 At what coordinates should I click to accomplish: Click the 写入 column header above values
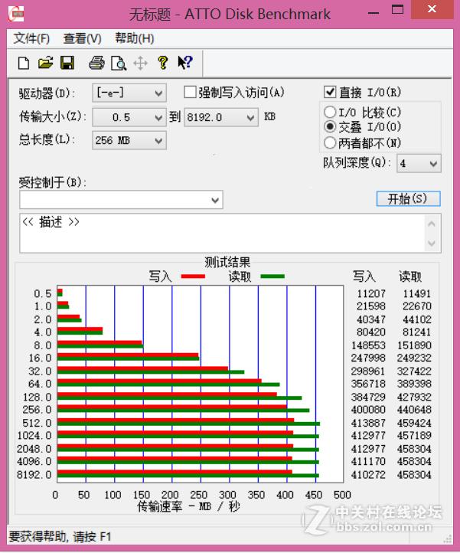(x=364, y=276)
